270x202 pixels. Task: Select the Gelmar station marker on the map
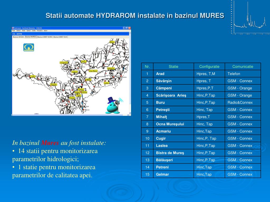77,92
